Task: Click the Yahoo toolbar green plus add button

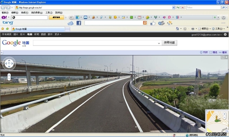Action: click(215, 17)
